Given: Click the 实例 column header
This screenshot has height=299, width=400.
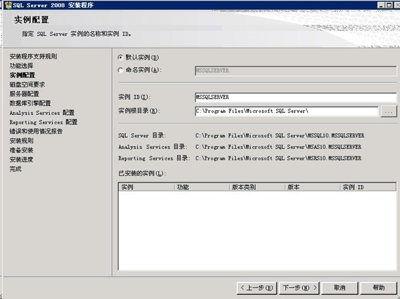Looking at the screenshot, I should tap(146, 187).
